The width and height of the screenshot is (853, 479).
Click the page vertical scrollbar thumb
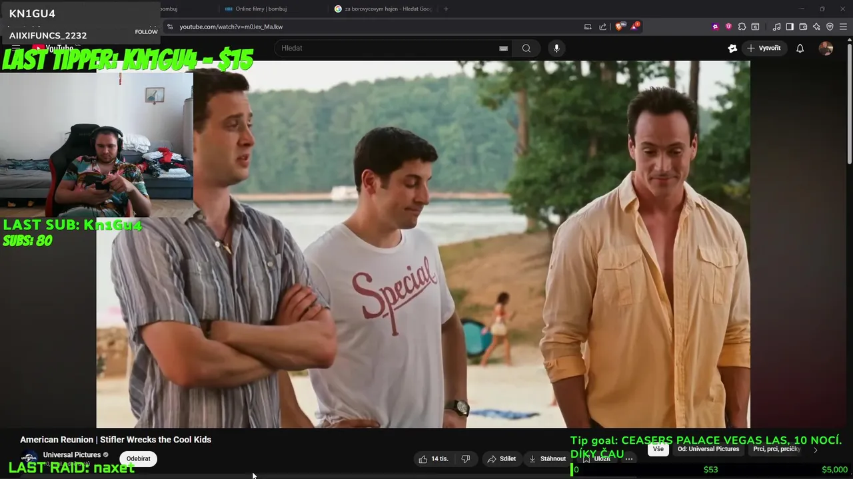849,103
